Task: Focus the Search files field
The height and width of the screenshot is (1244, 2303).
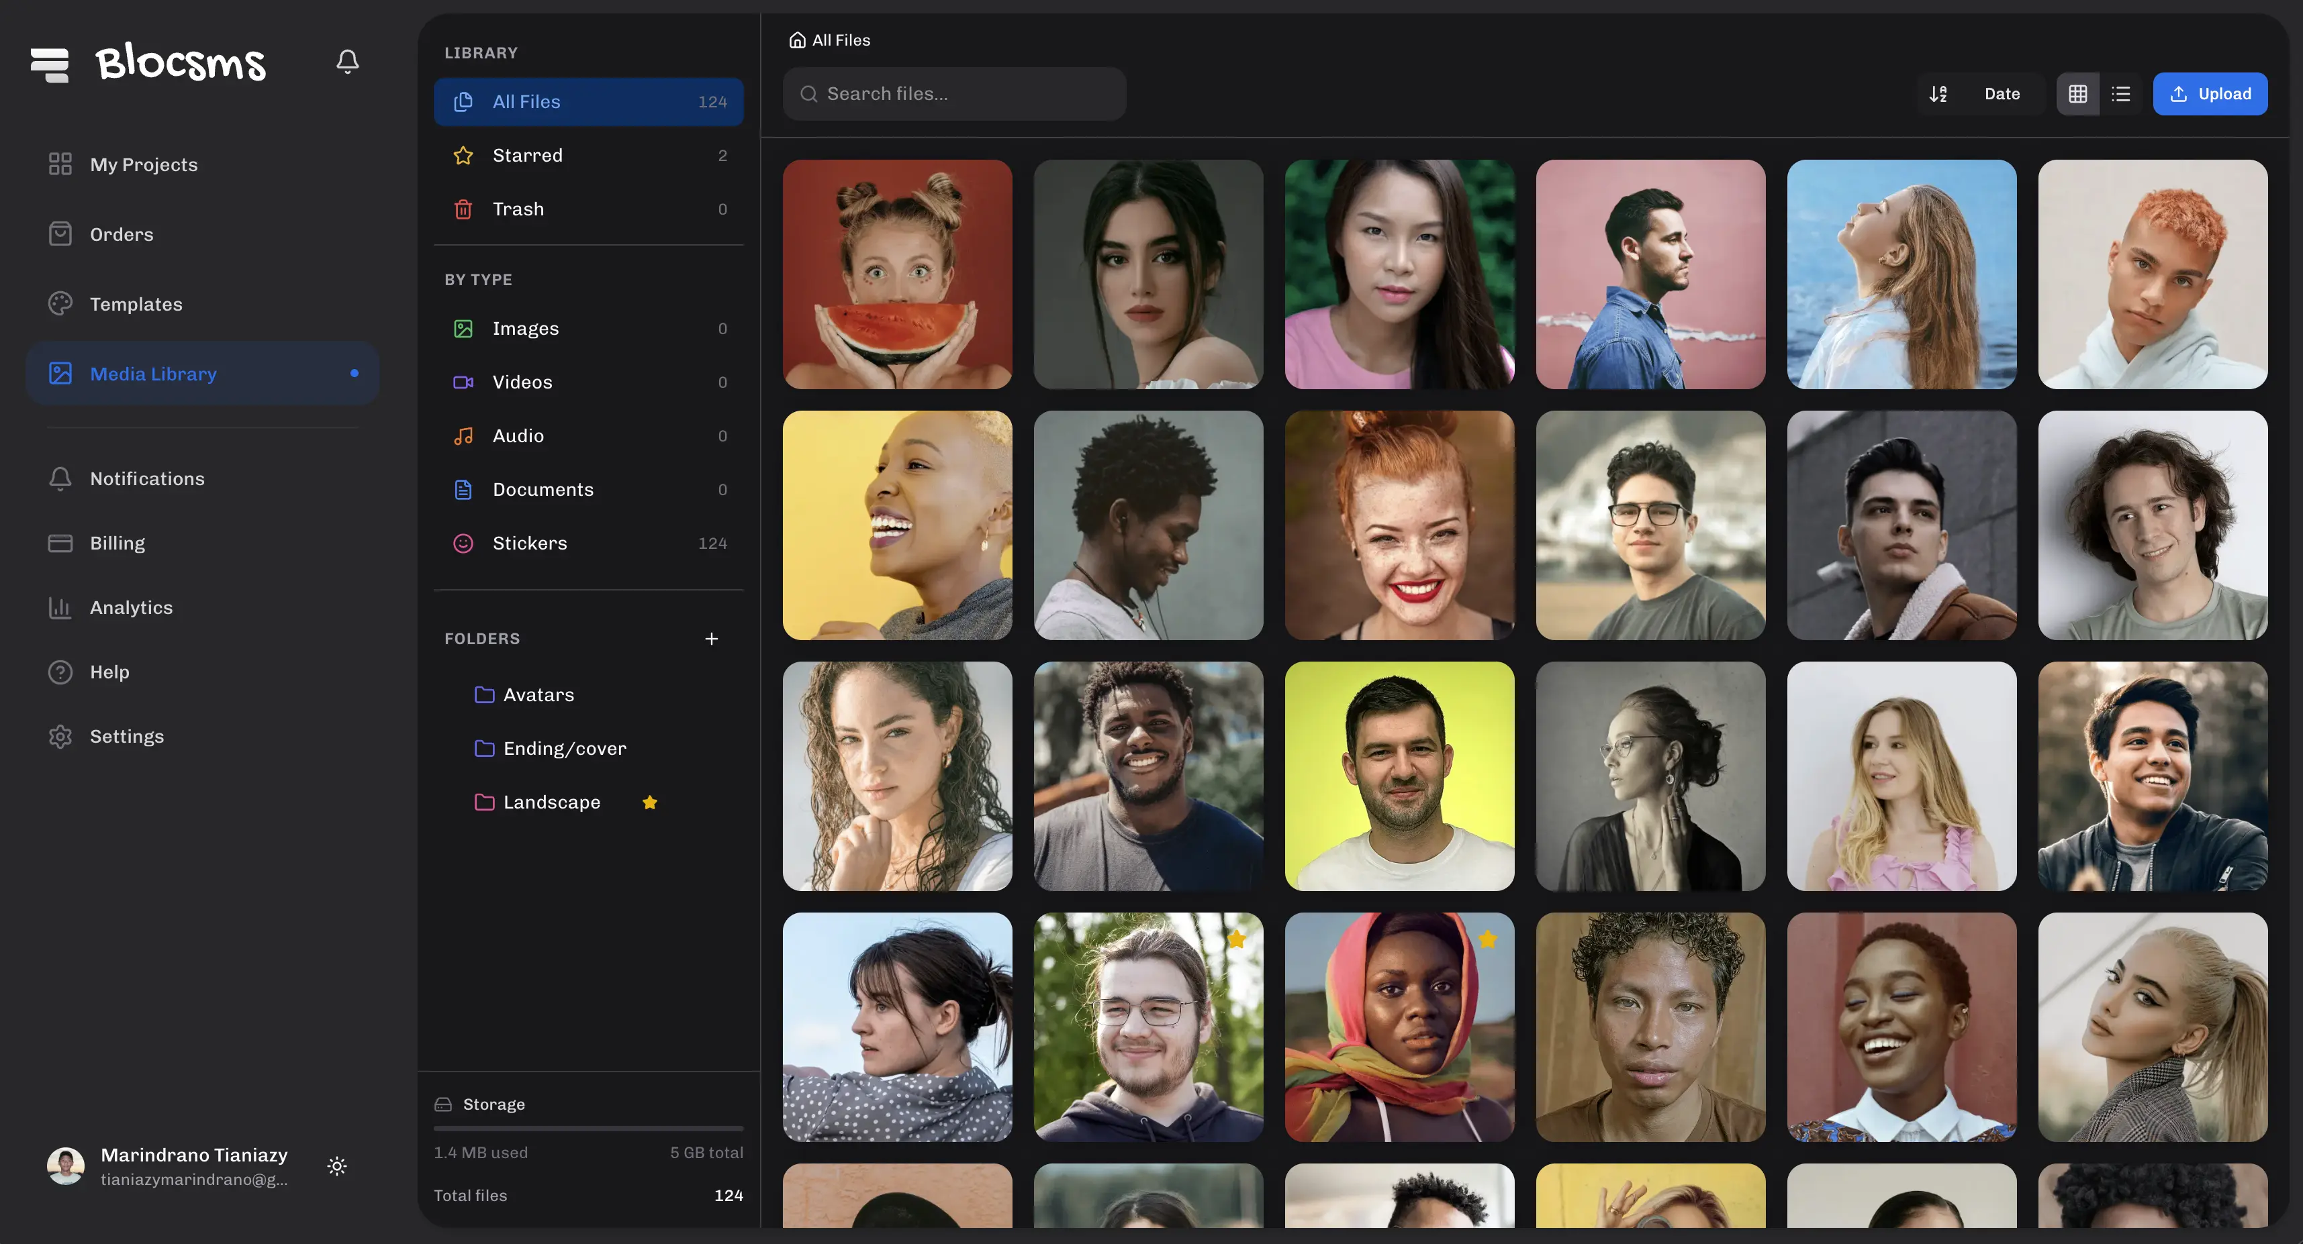Action: pyautogui.click(x=954, y=94)
